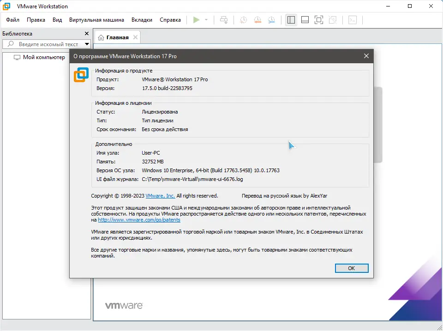Click the Take Snapshot clock icon
The width and height of the screenshot is (443, 331).
pyautogui.click(x=243, y=20)
